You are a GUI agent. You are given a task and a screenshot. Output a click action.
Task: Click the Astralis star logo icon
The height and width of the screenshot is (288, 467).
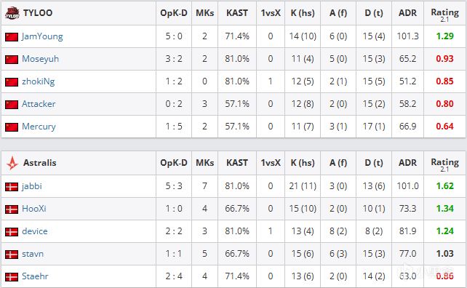[x=12, y=163]
